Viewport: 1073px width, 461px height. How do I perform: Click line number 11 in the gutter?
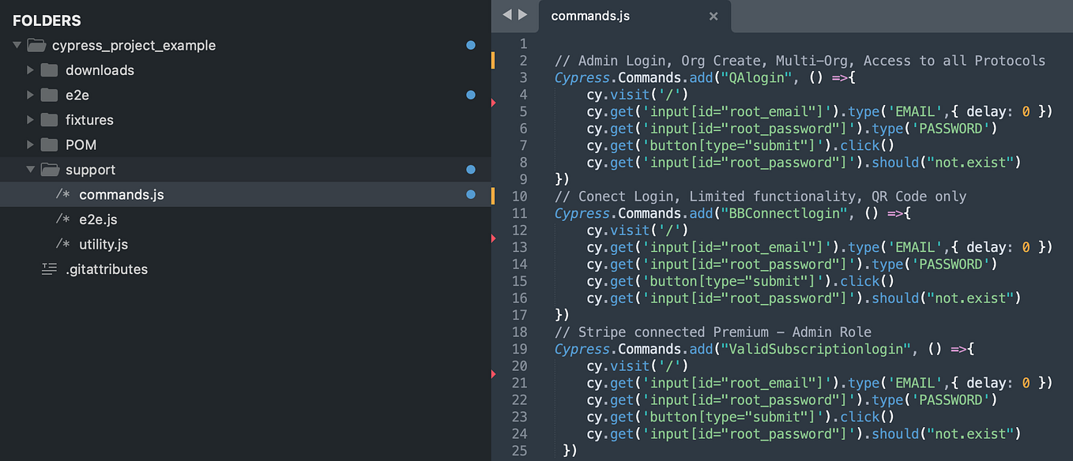click(x=519, y=213)
